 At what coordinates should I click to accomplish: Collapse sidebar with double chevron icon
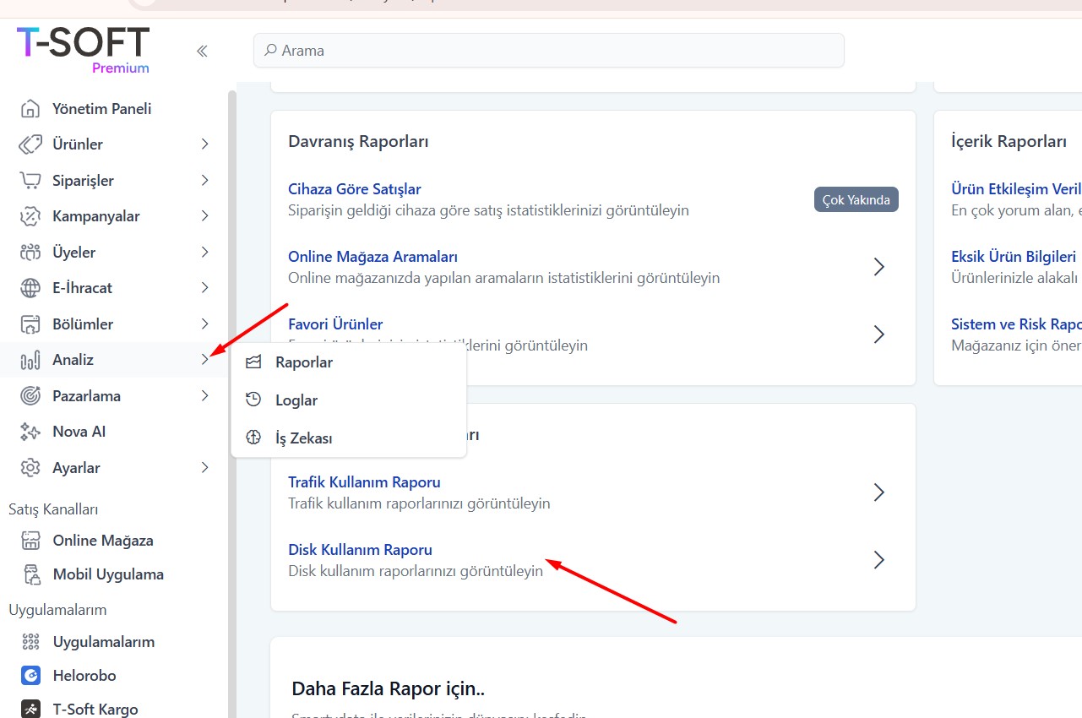point(202,51)
